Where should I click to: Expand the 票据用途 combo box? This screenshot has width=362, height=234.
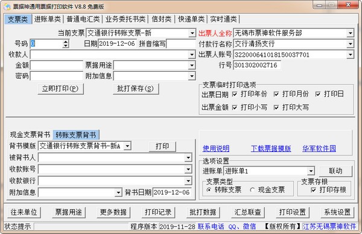pos(192,65)
